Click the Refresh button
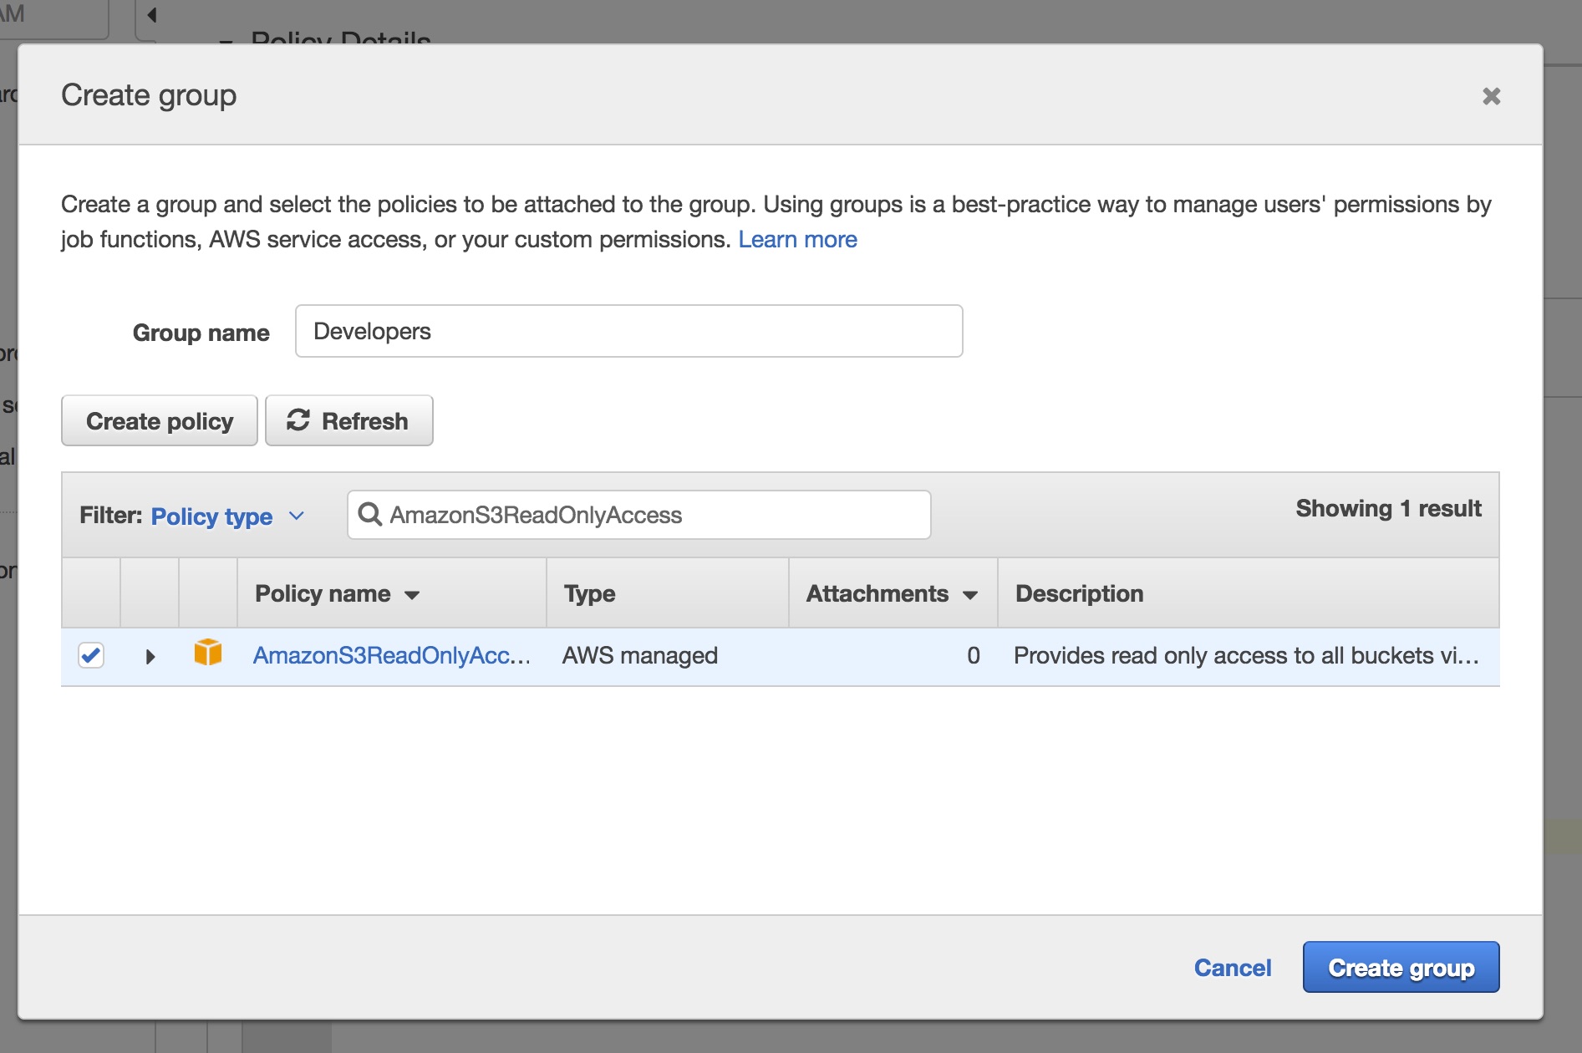 coord(349,420)
